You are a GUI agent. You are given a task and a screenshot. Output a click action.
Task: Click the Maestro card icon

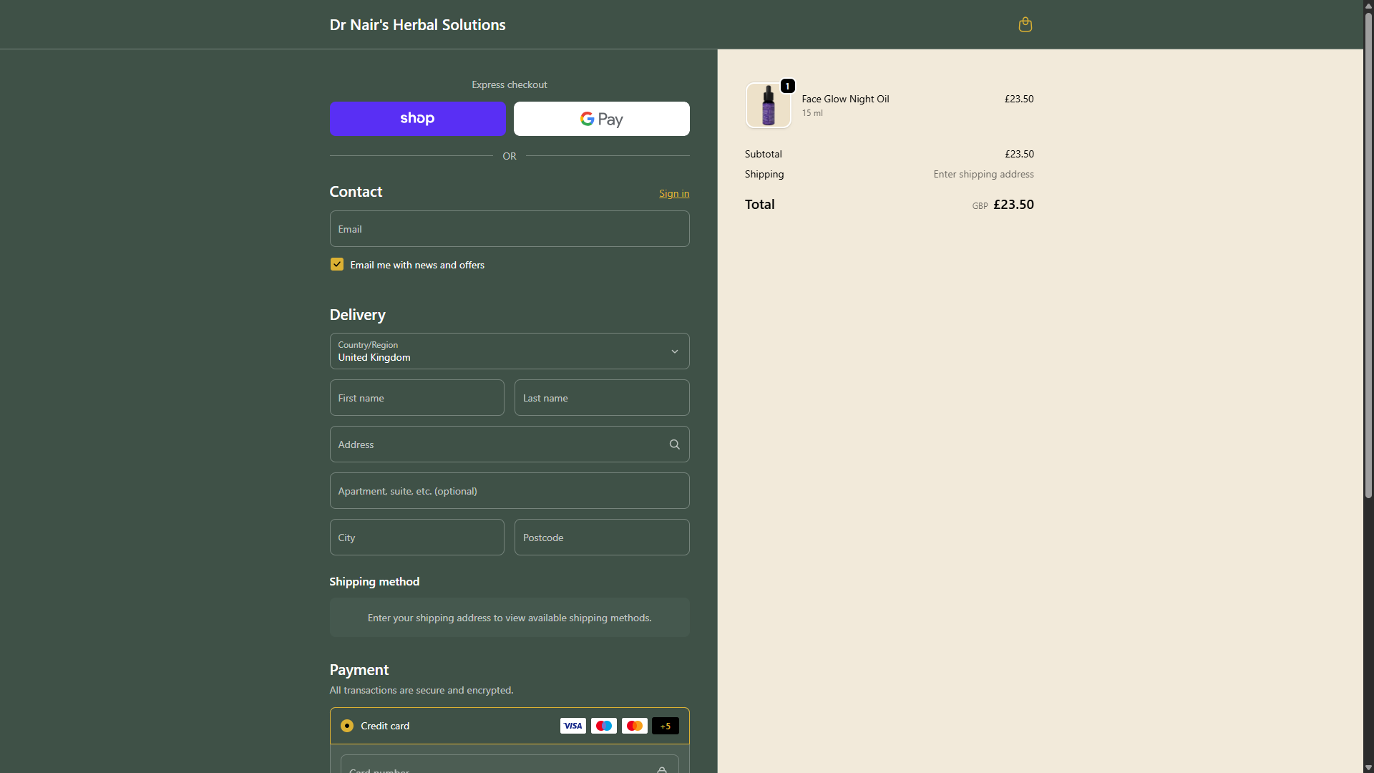tap(603, 725)
